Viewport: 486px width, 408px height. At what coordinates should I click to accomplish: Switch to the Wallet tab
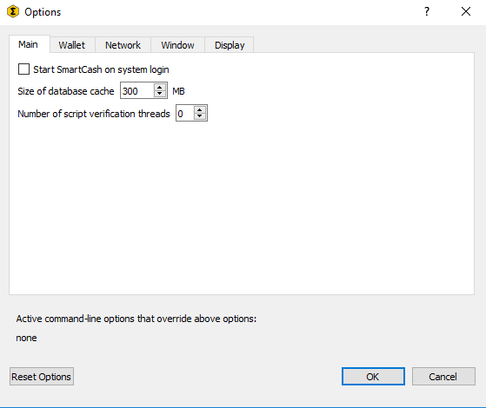coord(72,45)
